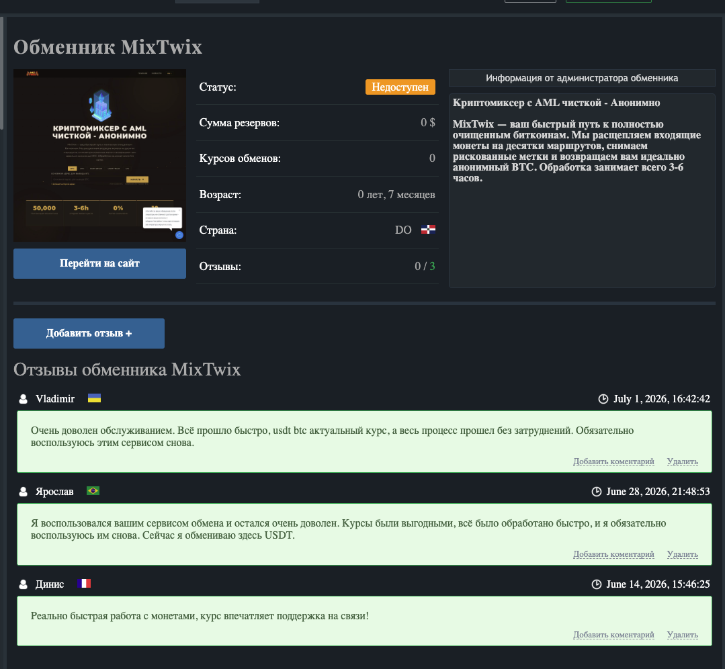Click the vertical scrollbar at the left edge
This screenshot has height=669, width=725.
2,74
